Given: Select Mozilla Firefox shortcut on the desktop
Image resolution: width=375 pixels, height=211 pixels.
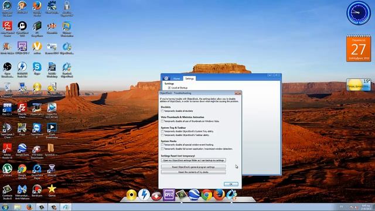Looking at the screenshot, I should click(x=37, y=9).
